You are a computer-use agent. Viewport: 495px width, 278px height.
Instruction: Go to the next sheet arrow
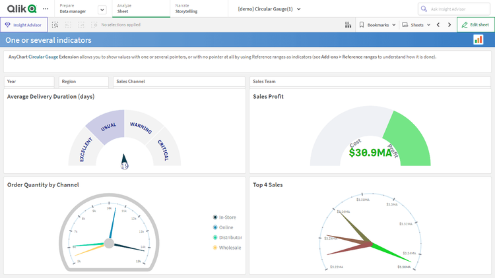pyautogui.click(x=449, y=24)
